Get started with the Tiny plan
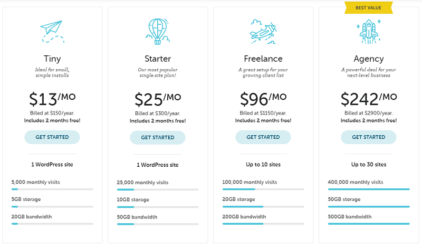Viewport: 422px width, 247px height. (x=52, y=137)
